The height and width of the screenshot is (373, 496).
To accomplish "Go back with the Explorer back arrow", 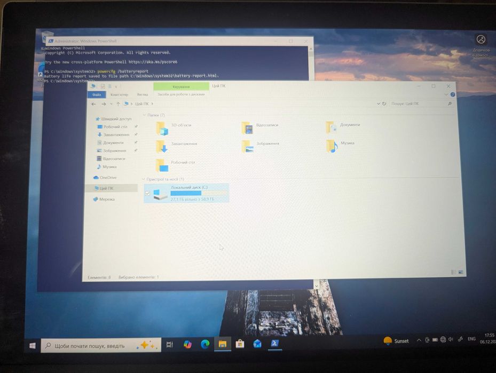I will click(x=93, y=104).
